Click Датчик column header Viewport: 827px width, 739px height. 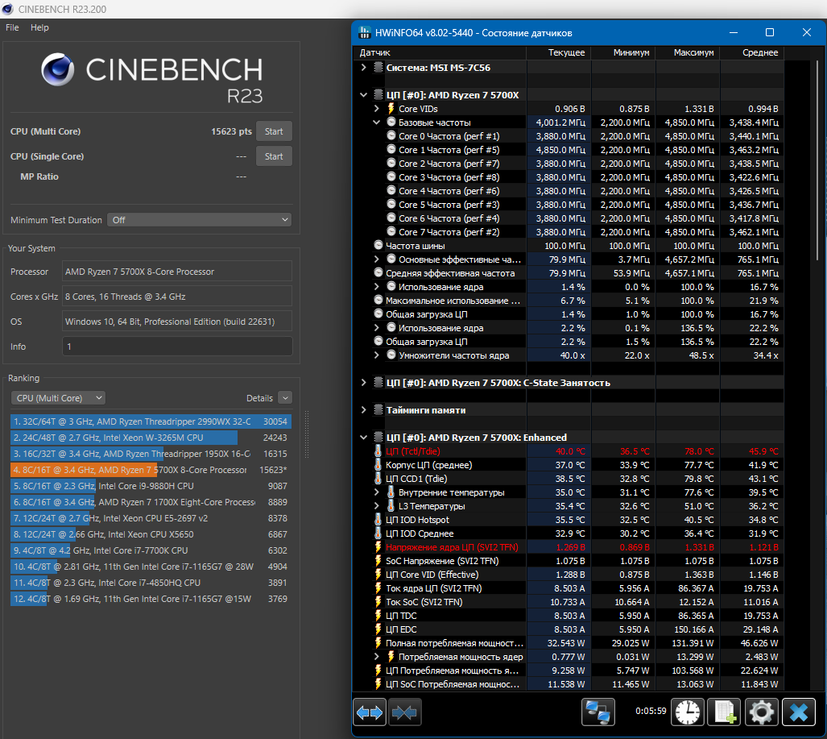(440, 53)
